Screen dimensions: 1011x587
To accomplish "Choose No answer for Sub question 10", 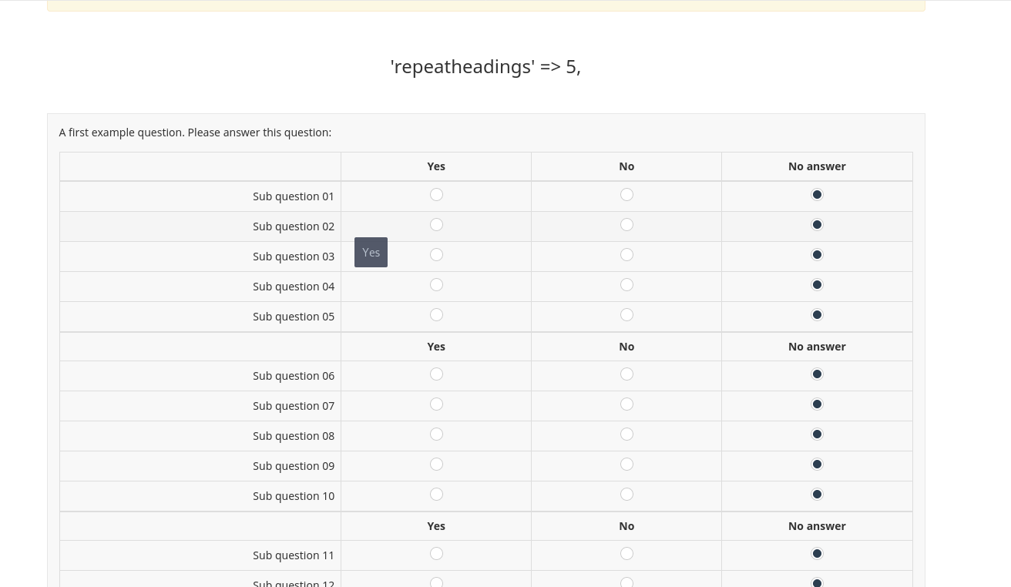I will [817, 495].
